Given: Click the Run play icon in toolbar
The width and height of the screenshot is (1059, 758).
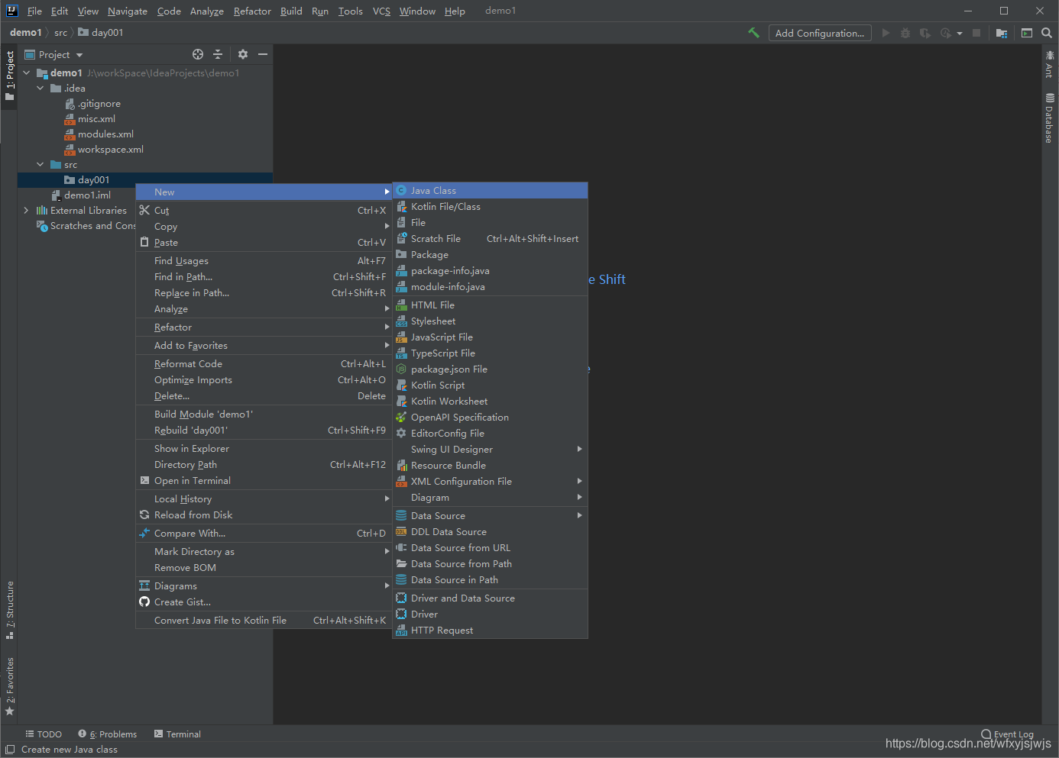Looking at the screenshot, I should 886,33.
